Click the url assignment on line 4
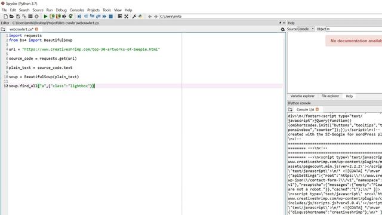The image size is (382, 215). 84,49
